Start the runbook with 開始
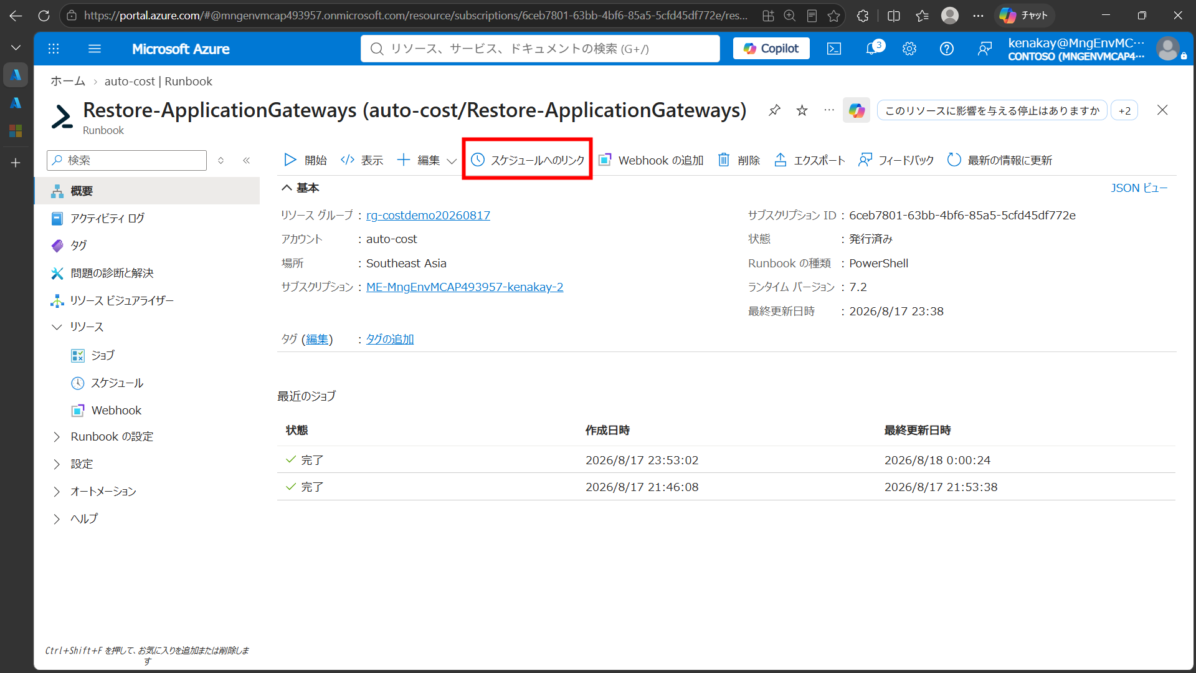Screen dimensions: 1196x673 tap(305, 160)
